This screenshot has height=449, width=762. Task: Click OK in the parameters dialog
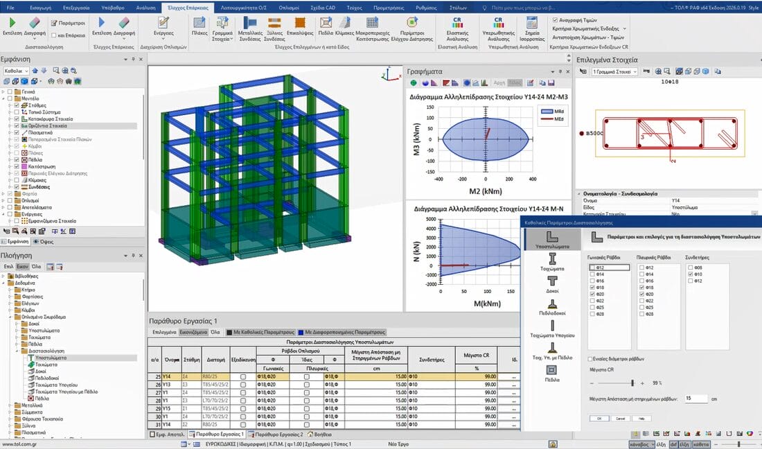point(599,419)
